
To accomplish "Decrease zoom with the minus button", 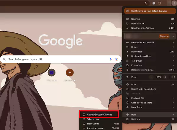I will coord(151,77).
